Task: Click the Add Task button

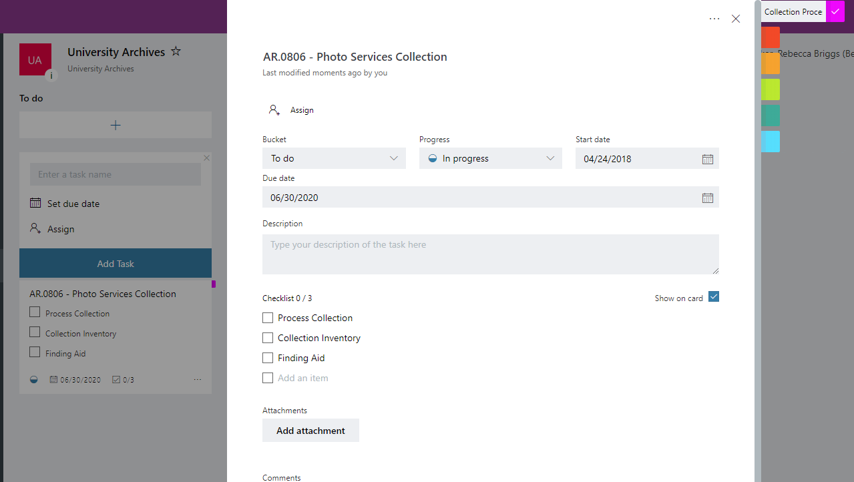Action: (x=115, y=263)
